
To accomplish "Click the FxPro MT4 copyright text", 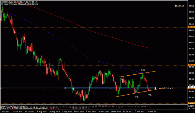I will (x=24, y=108).
